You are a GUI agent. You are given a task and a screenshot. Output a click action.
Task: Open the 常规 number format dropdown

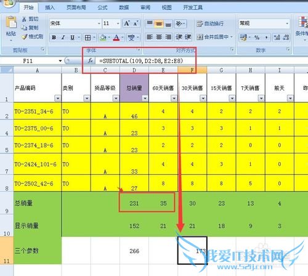(287, 23)
